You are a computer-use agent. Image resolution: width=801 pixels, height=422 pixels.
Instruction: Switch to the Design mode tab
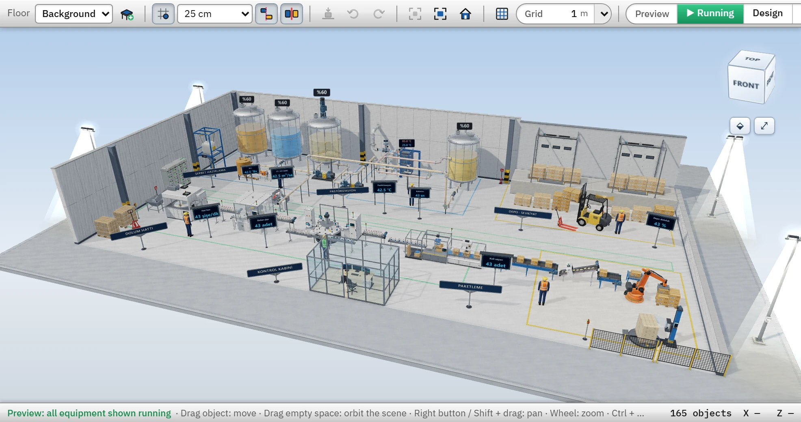coord(768,13)
